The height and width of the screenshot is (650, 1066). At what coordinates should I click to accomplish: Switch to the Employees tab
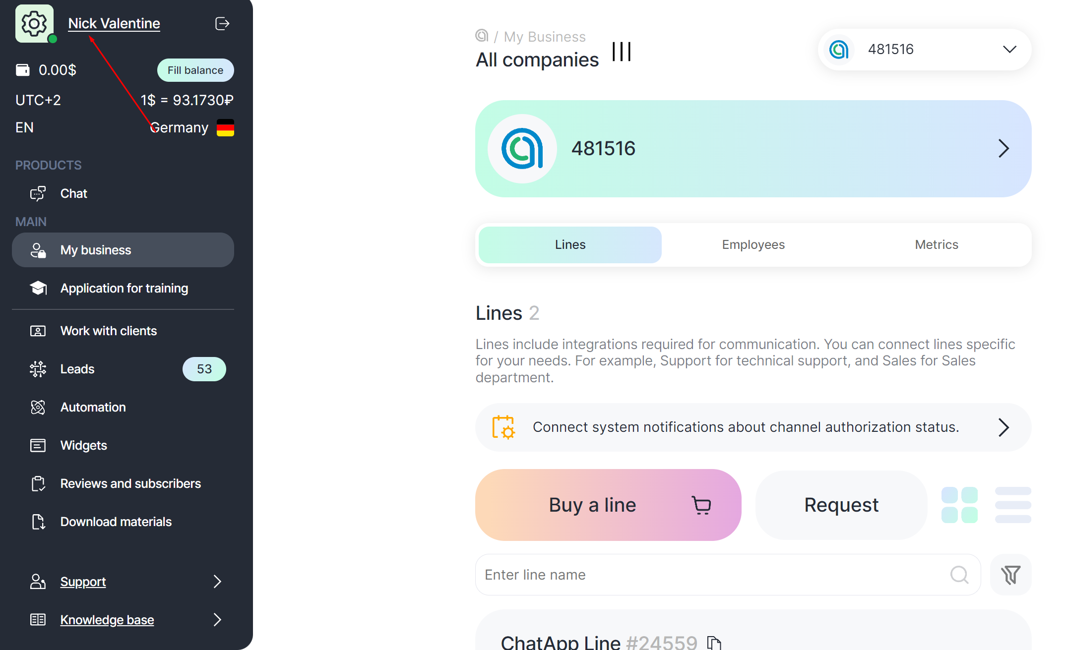[x=753, y=245]
